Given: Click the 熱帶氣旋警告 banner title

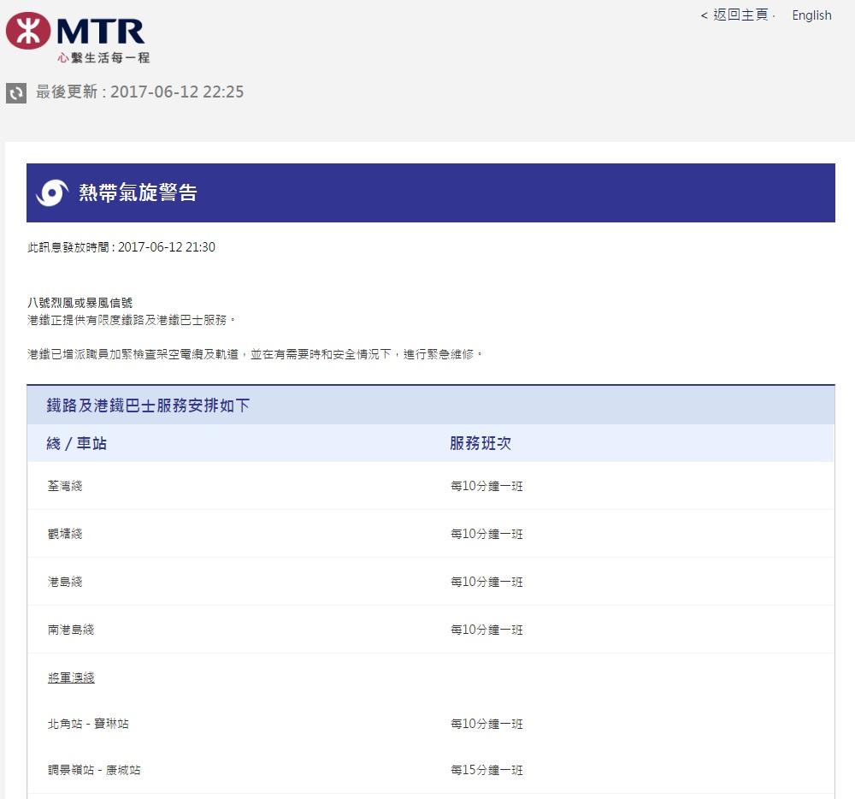Looking at the screenshot, I should coord(138,193).
